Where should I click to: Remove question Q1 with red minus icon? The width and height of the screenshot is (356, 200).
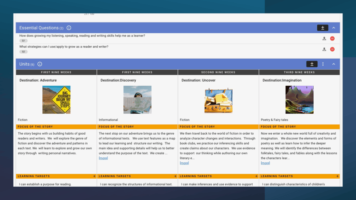(x=332, y=39)
